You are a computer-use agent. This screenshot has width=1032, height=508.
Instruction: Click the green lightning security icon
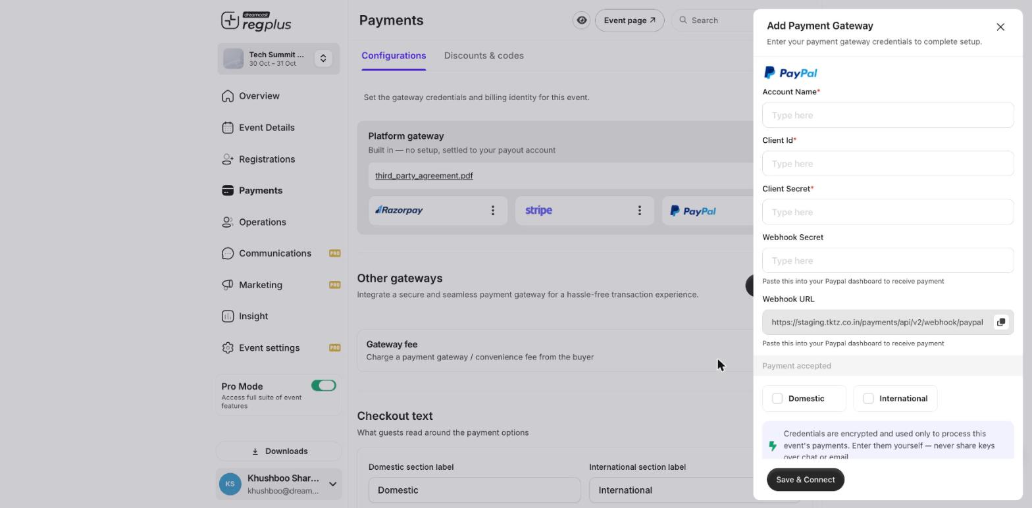coord(773,445)
